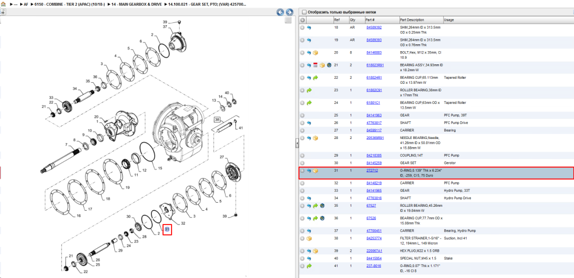Open part number link 84146883
The width and height of the screenshot is (574, 278).
374,53
